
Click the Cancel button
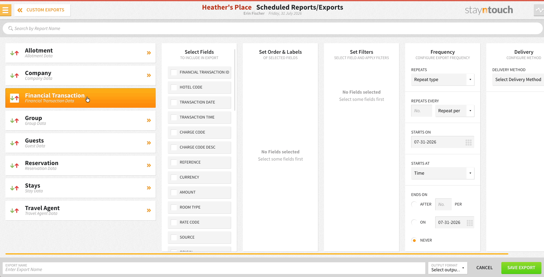point(484,268)
